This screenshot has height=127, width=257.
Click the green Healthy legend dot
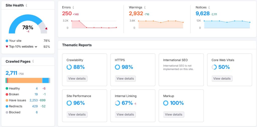coord(7,89)
